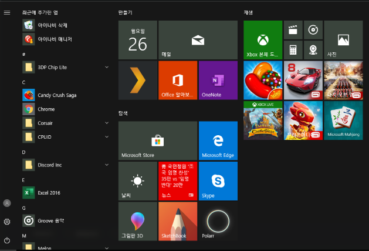Image resolution: width=369 pixels, height=251 pixels.
Task: Launch 아이나비 삭제 app
Action: tap(66, 25)
